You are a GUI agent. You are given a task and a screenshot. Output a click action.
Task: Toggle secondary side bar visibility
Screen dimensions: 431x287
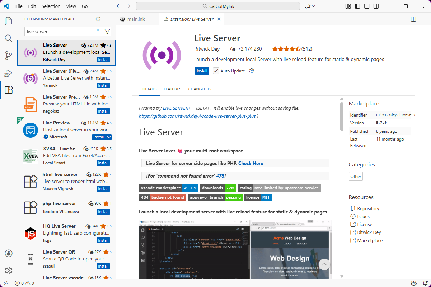[x=376, y=6]
